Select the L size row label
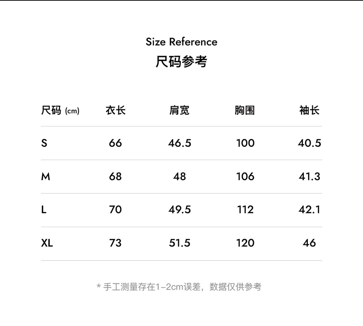This screenshot has width=363, height=326. (44, 210)
